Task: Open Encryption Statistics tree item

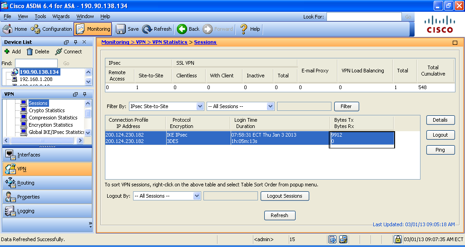Action: coord(50,125)
